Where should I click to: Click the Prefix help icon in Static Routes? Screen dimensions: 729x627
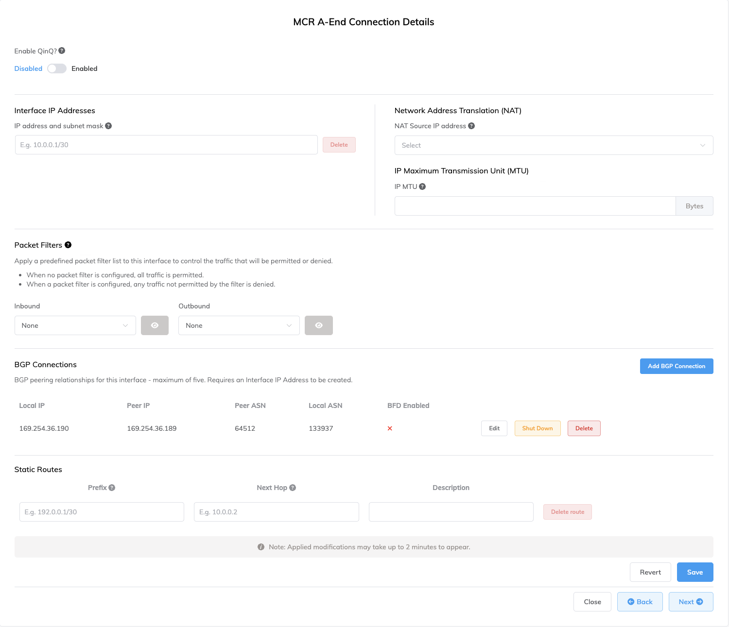pyautogui.click(x=112, y=488)
